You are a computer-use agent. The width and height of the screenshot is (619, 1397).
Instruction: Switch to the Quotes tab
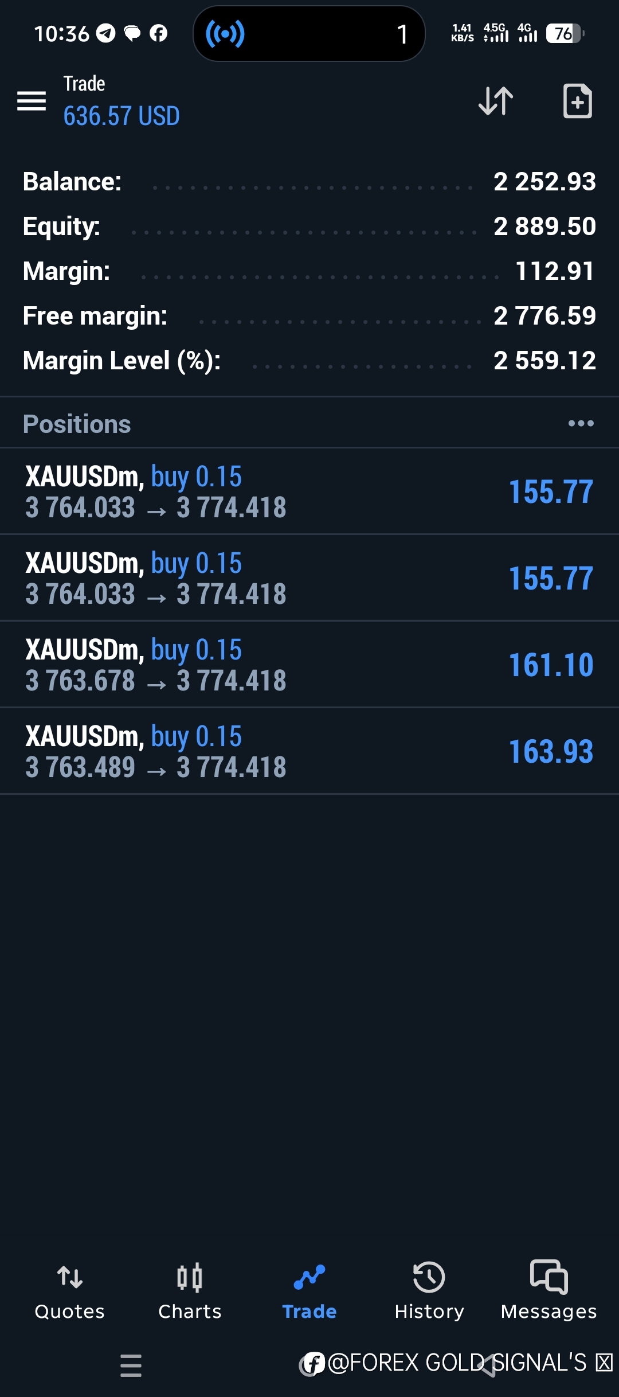[x=70, y=1290]
